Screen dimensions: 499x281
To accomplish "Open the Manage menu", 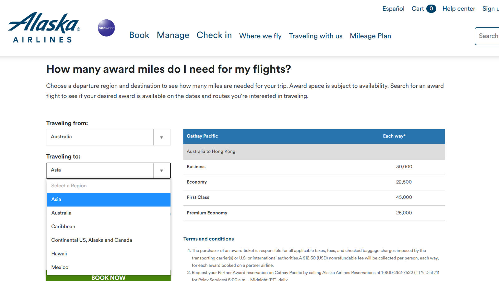I will tap(173, 35).
